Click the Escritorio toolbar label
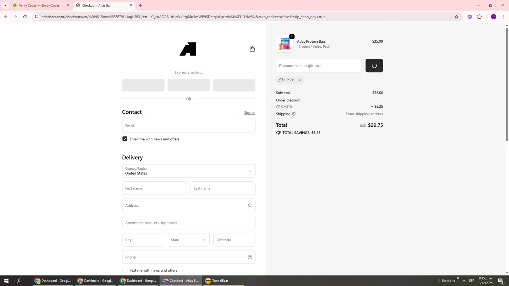The width and height of the screenshot is (509, 286). coord(448,281)
